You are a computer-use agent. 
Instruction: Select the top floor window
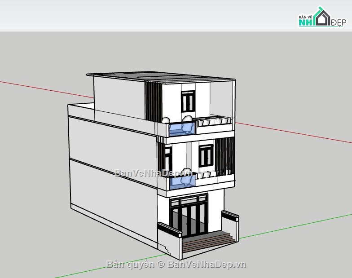pyautogui.click(x=188, y=101)
